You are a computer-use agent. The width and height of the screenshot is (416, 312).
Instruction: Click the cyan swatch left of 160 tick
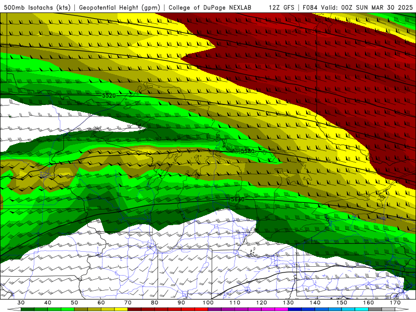(362, 309)
